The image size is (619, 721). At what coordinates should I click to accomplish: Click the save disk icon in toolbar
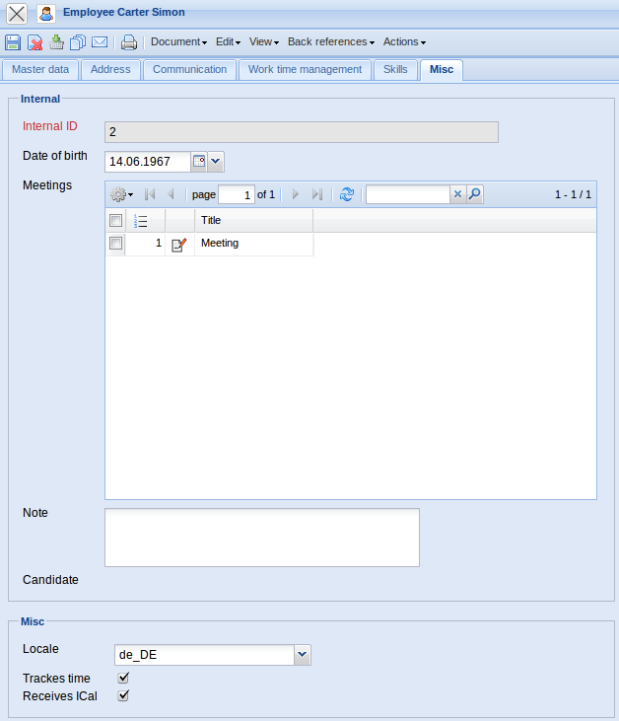click(x=13, y=42)
